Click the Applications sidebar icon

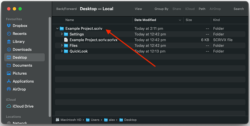coord(9,81)
